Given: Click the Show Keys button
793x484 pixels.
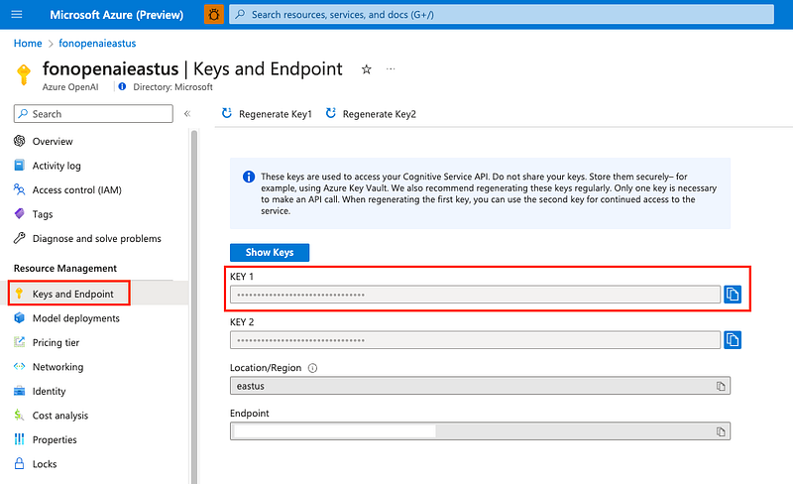Looking at the screenshot, I should [x=270, y=253].
